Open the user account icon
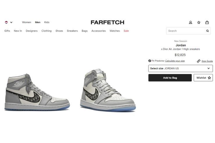 [x=191, y=22]
